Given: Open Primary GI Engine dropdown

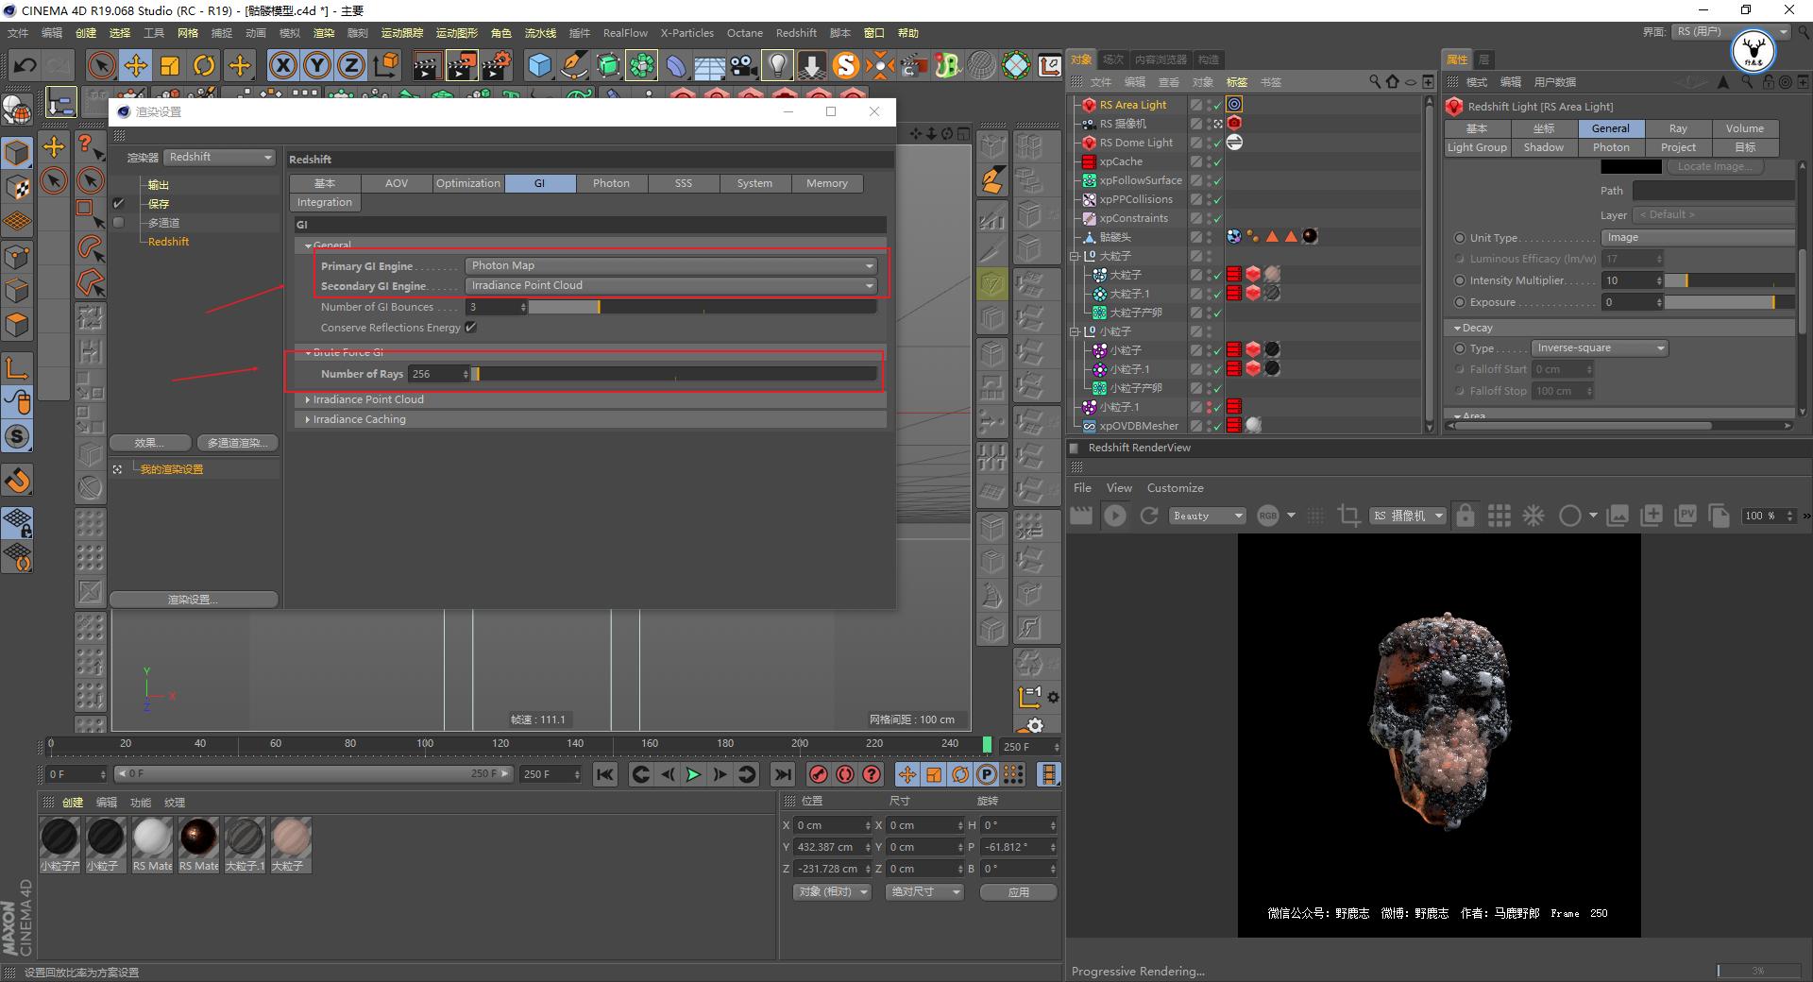Looking at the screenshot, I should pyautogui.click(x=671, y=266).
